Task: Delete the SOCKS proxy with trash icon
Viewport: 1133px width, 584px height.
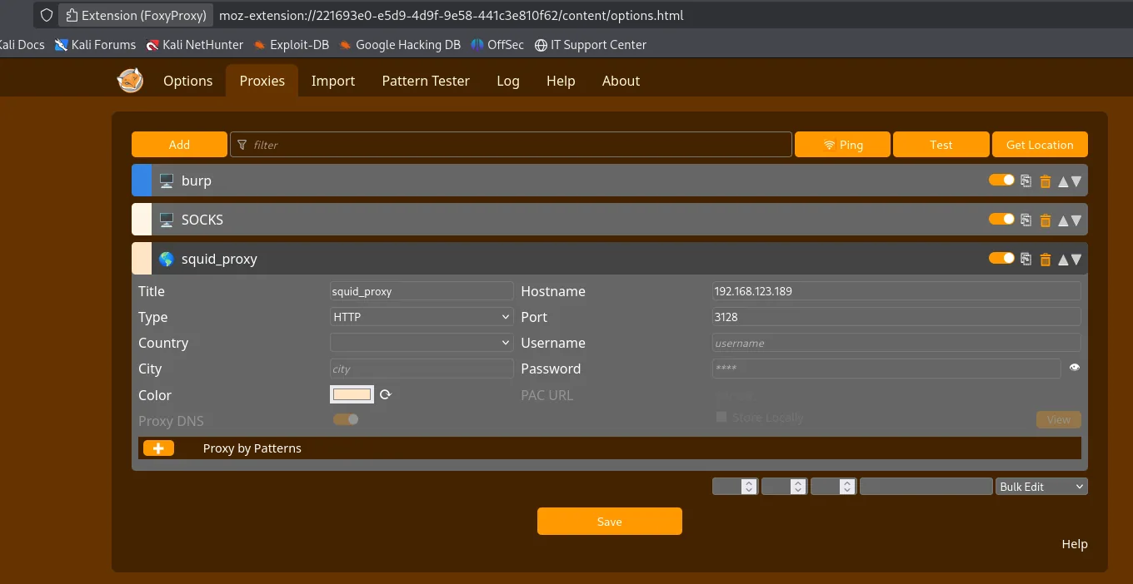Action: pos(1046,220)
